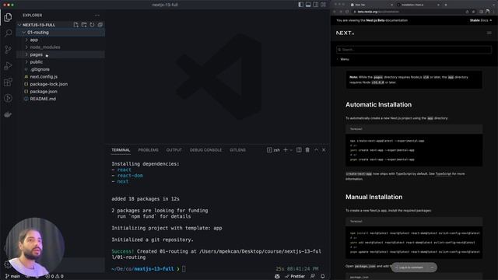Screen dimensions: 498x280
Task: Expand the public folder
Action: click(x=61, y=62)
